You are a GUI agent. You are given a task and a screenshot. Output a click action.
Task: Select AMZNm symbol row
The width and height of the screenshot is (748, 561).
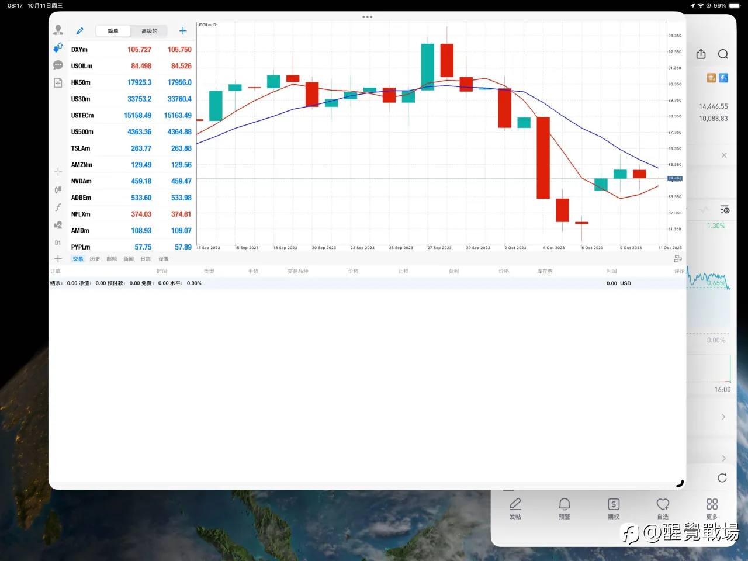coord(131,165)
